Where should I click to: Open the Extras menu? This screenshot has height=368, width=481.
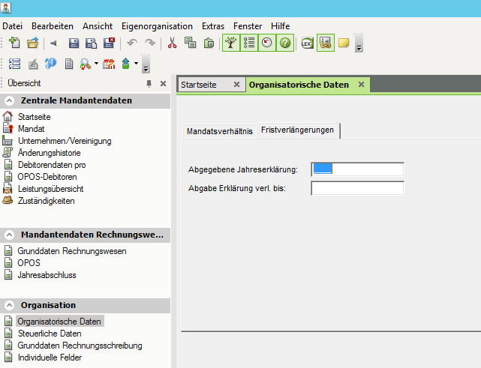212,25
